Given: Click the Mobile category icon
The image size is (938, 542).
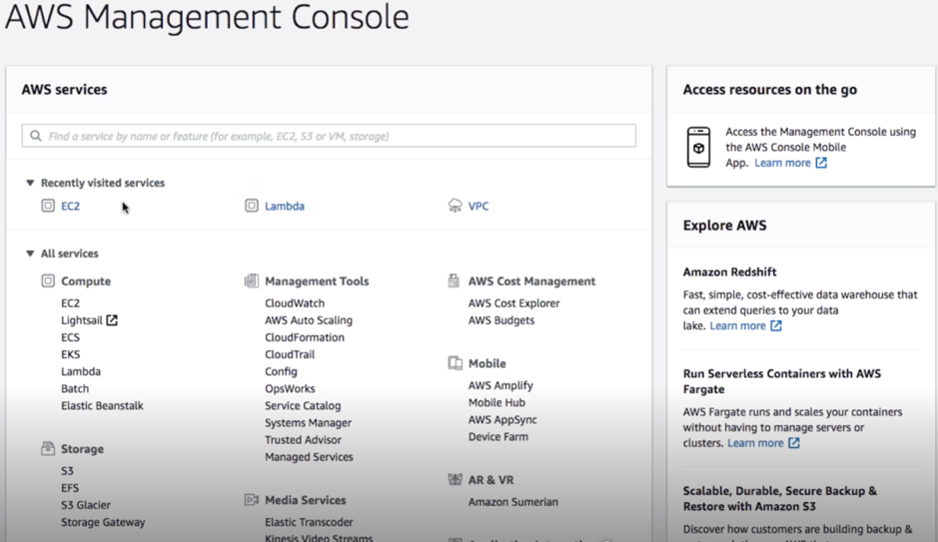Looking at the screenshot, I should point(456,363).
